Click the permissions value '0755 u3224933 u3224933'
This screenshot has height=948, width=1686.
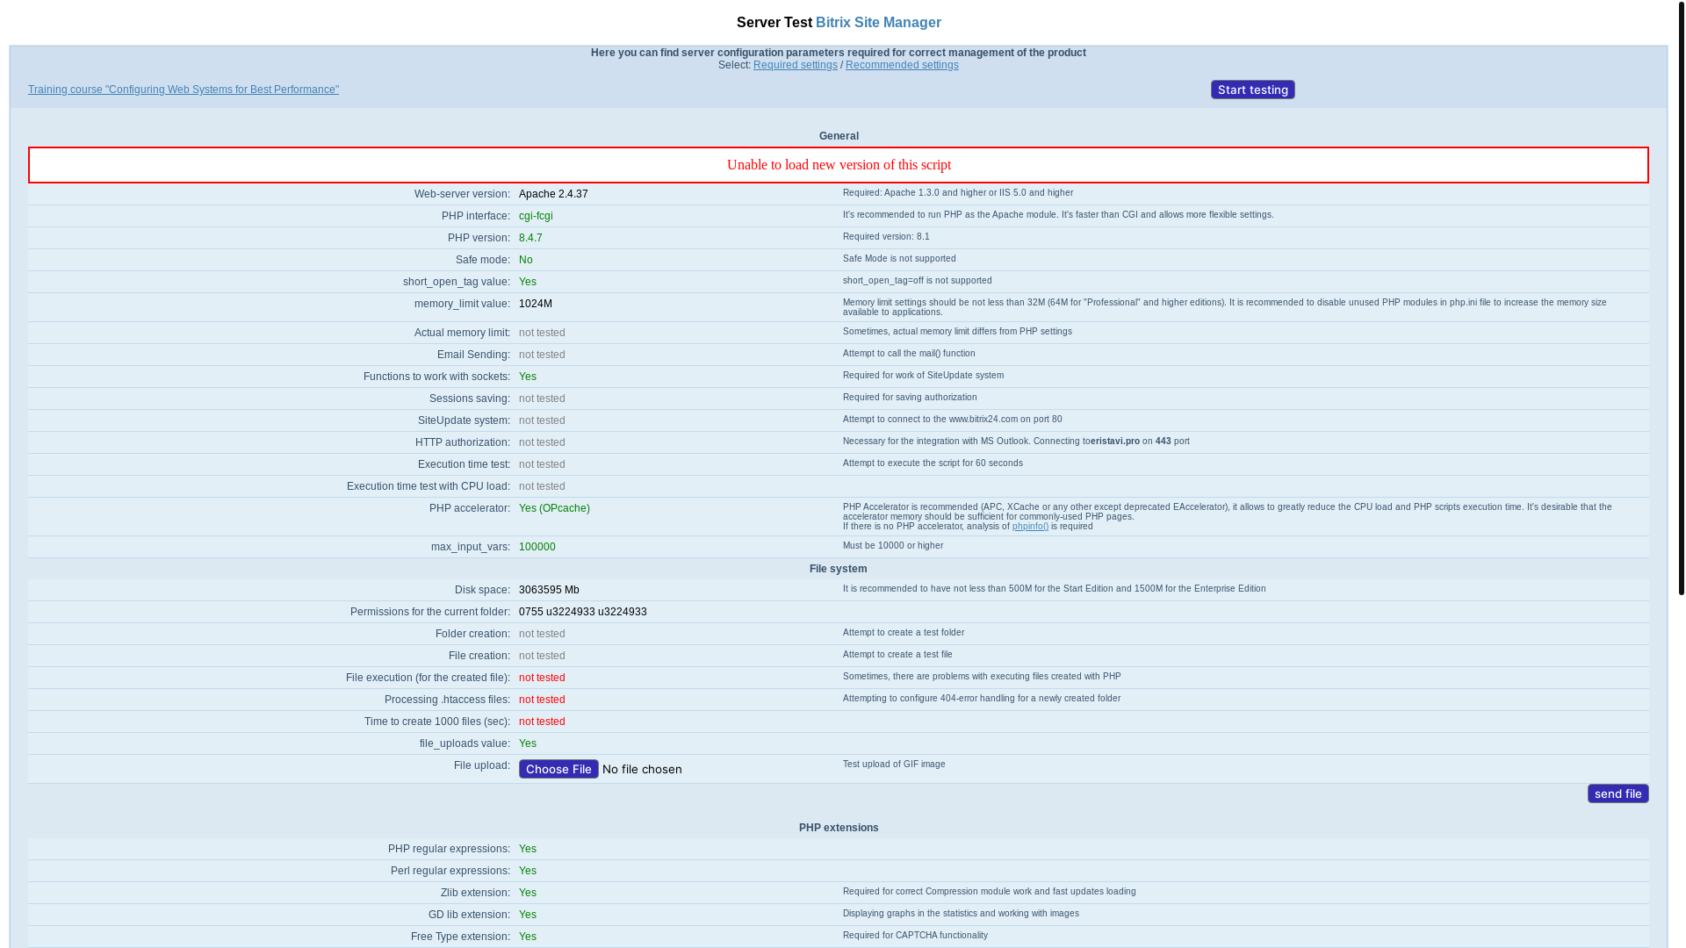(583, 612)
